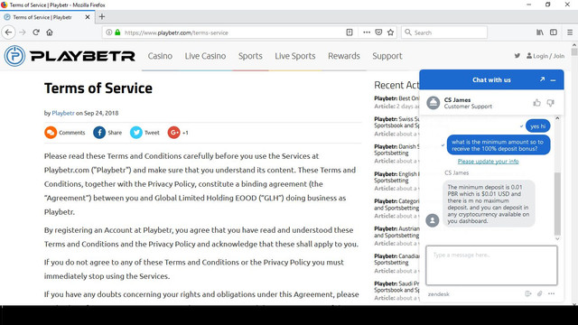Click the Playbetr logo

coord(70,56)
